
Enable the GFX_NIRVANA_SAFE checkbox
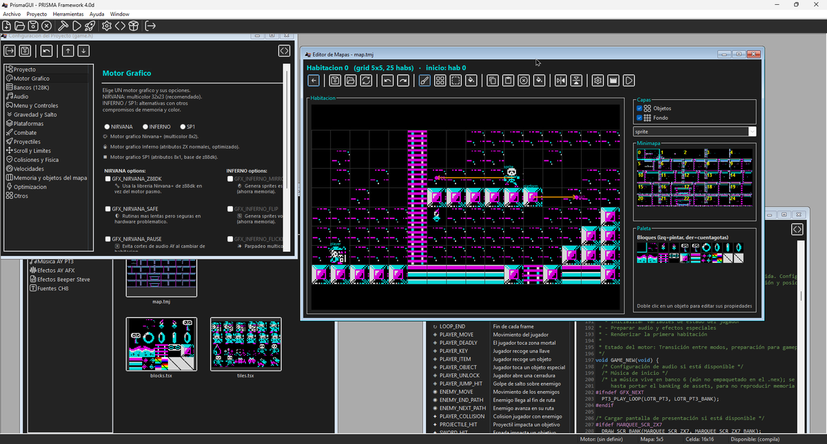pyautogui.click(x=108, y=208)
